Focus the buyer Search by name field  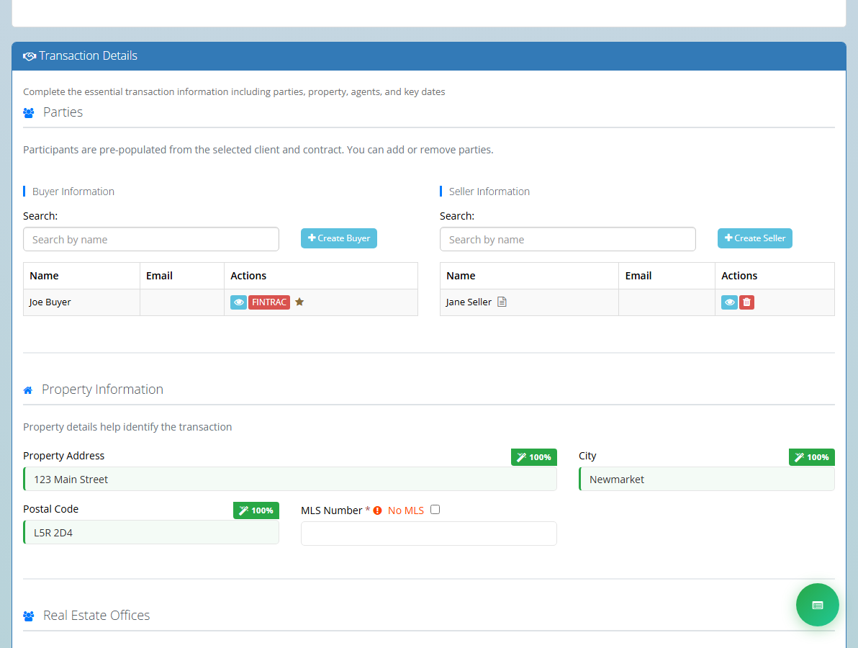[x=151, y=239]
